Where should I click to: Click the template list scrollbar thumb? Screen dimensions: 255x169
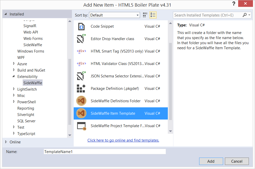[x=170, y=81]
